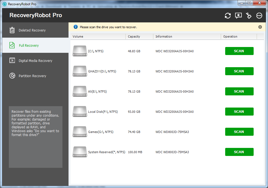The height and width of the screenshot is (188, 268).
Task: Scan the GHAZI!!! D:\ volume
Action: pyautogui.click(x=239, y=71)
